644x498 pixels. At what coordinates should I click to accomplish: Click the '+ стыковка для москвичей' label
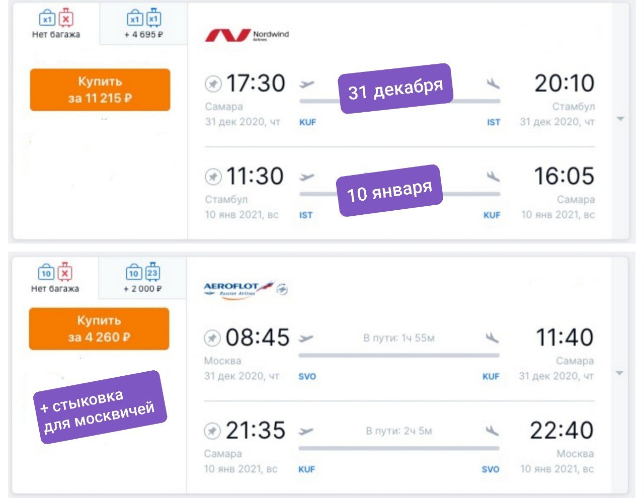pos(99,406)
